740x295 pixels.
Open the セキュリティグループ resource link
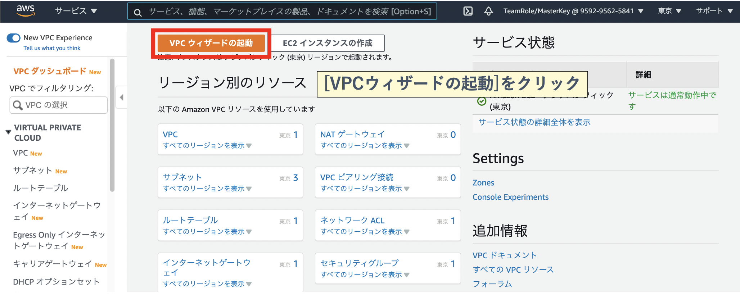360,263
